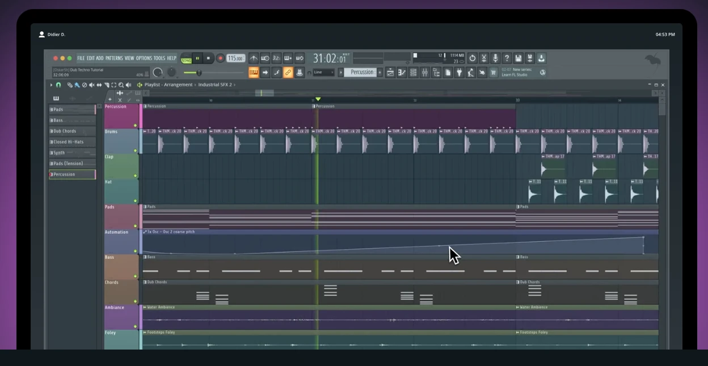The image size is (708, 366).
Task: Open the VIEW menu
Action: point(129,58)
